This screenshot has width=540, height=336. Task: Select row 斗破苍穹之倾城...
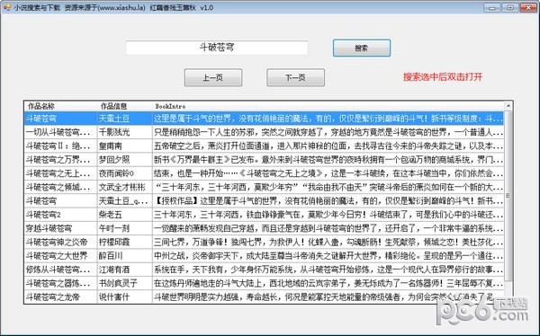coord(264,187)
